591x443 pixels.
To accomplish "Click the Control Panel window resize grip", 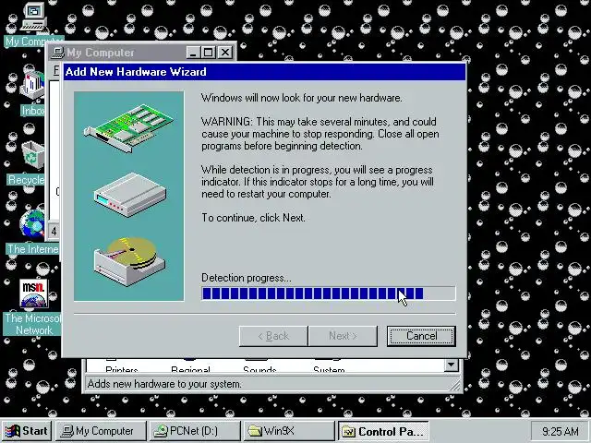I will tap(455, 386).
